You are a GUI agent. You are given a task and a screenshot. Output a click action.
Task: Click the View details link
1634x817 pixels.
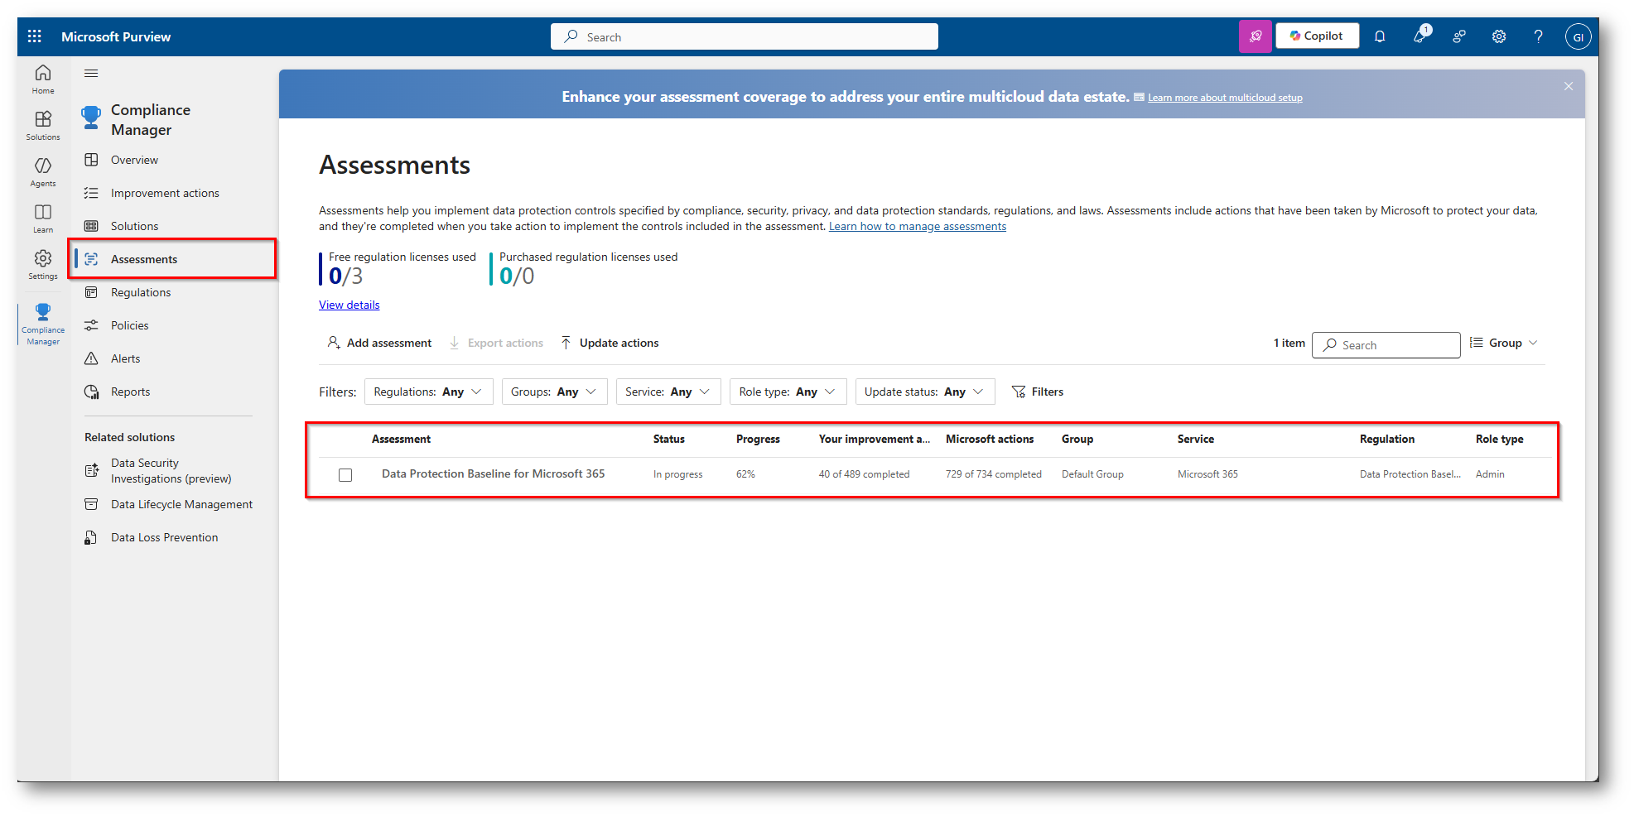[349, 305]
